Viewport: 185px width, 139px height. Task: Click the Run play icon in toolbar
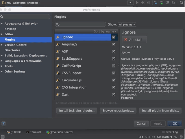pos(137,3)
